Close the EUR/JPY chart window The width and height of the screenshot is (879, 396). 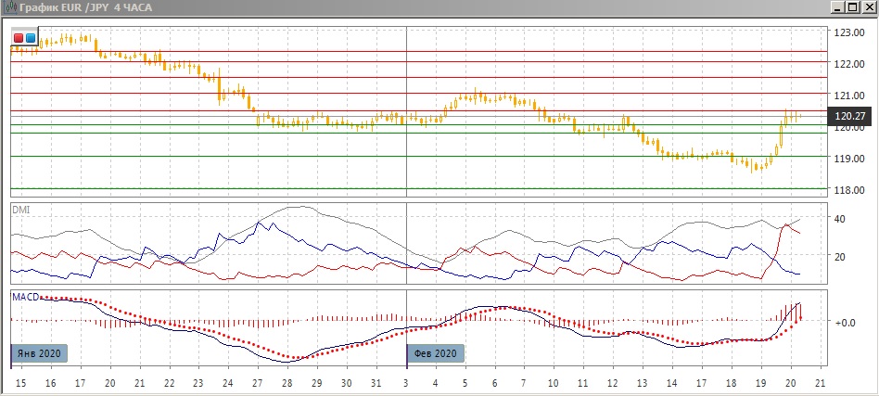(x=868, y=7)
